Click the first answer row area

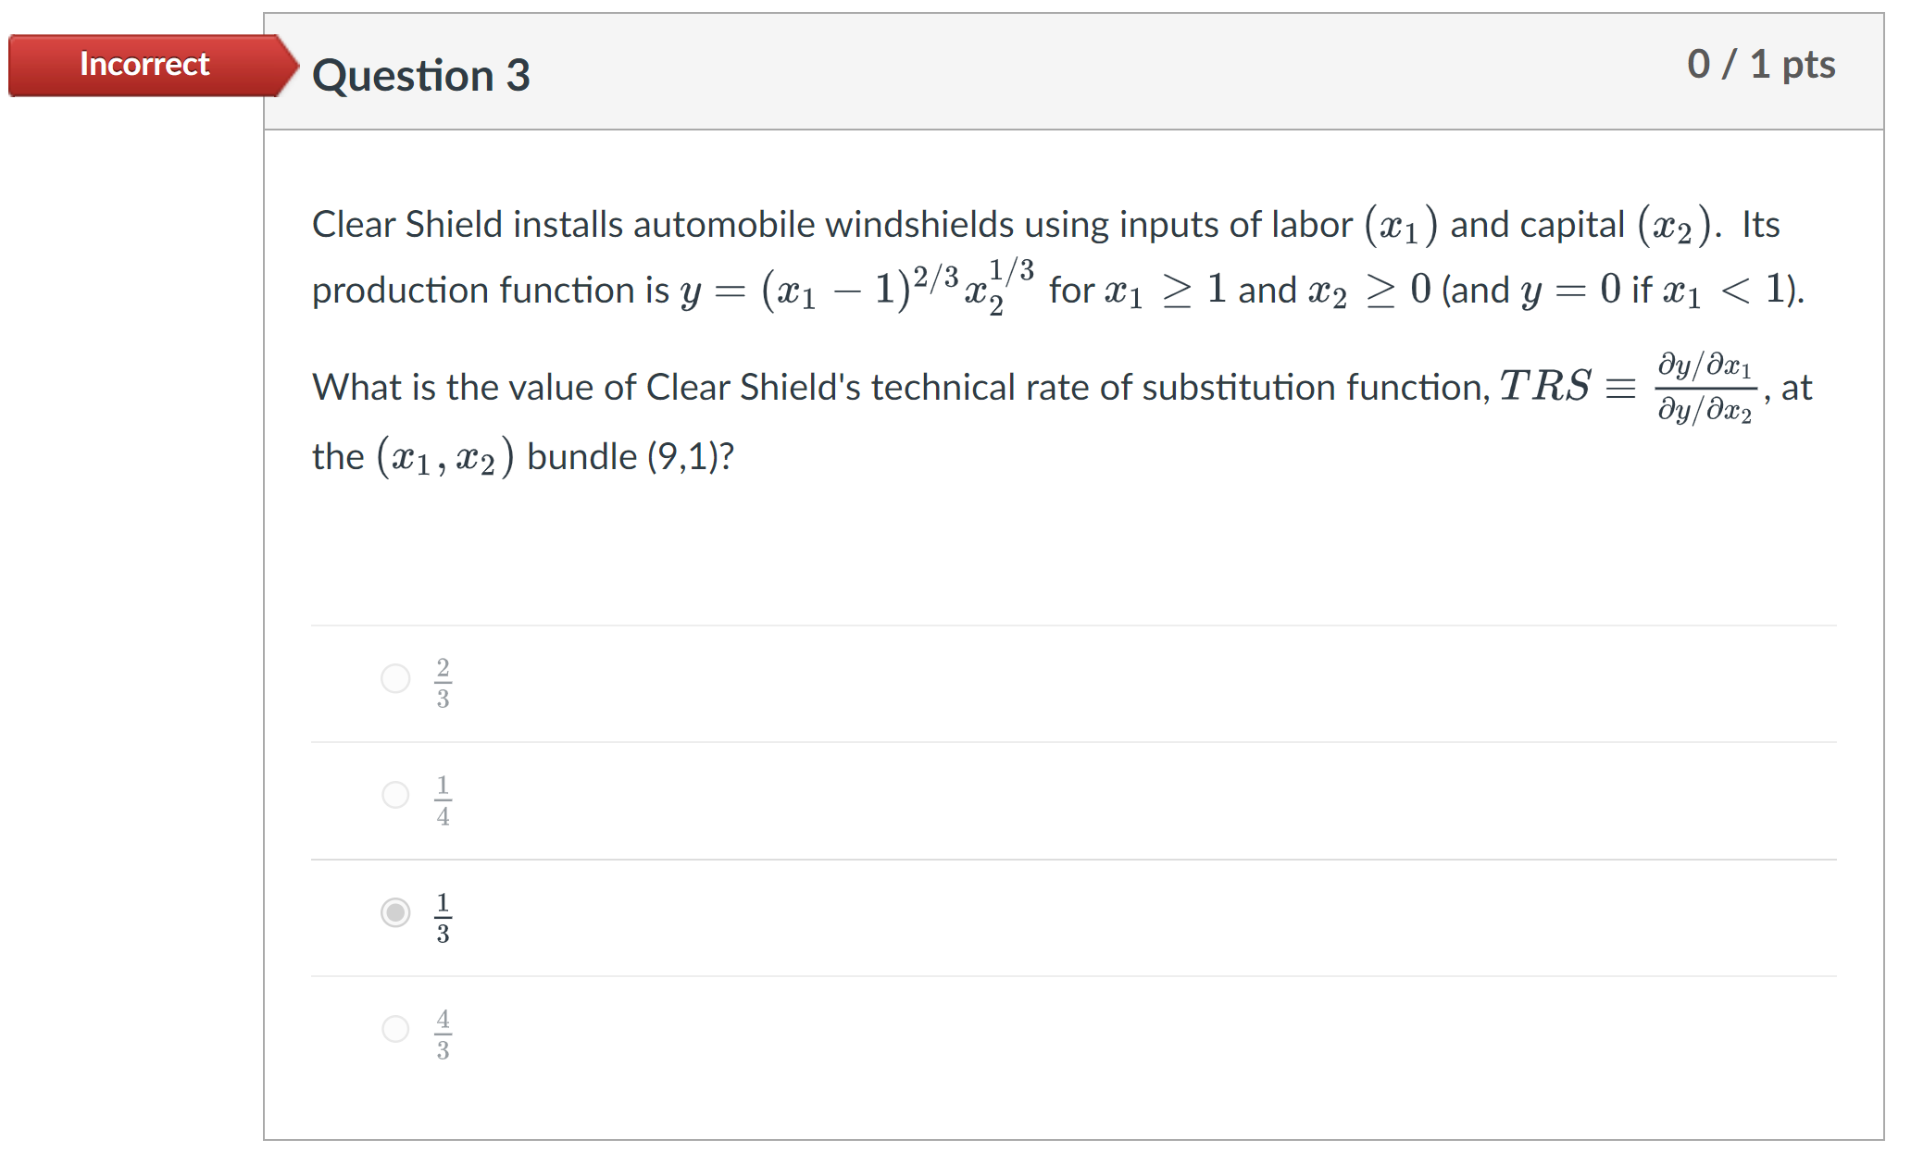click(1018, 682)
